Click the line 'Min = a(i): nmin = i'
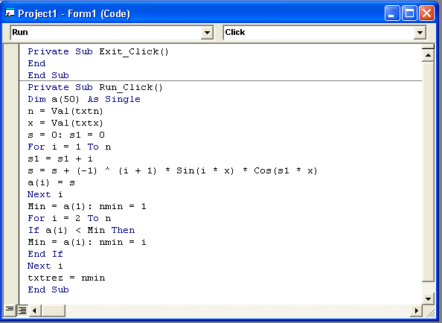This screenshot has width=442, height=323. [87, 242]
